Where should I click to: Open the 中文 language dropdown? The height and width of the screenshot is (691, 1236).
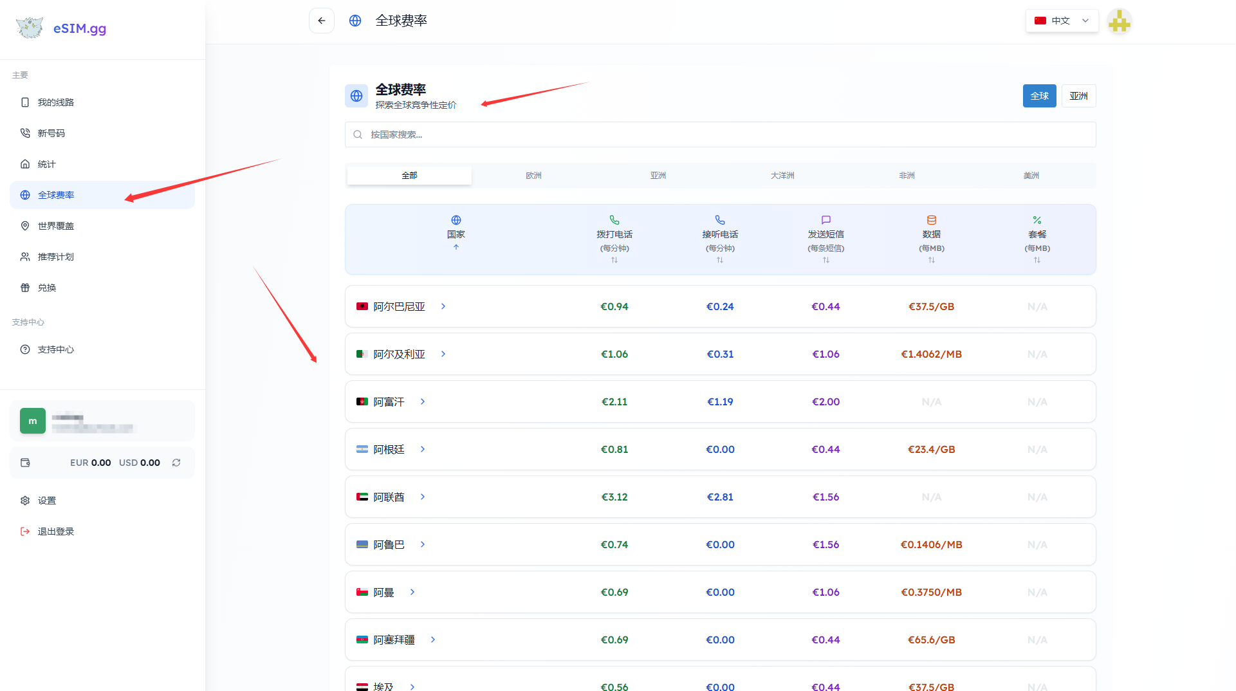(1062, 21)
